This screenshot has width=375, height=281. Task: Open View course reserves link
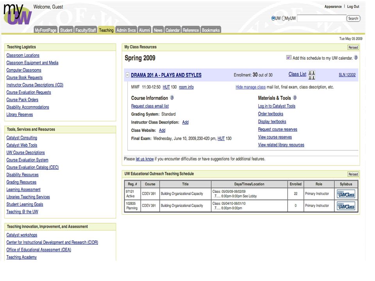[275, 137]
